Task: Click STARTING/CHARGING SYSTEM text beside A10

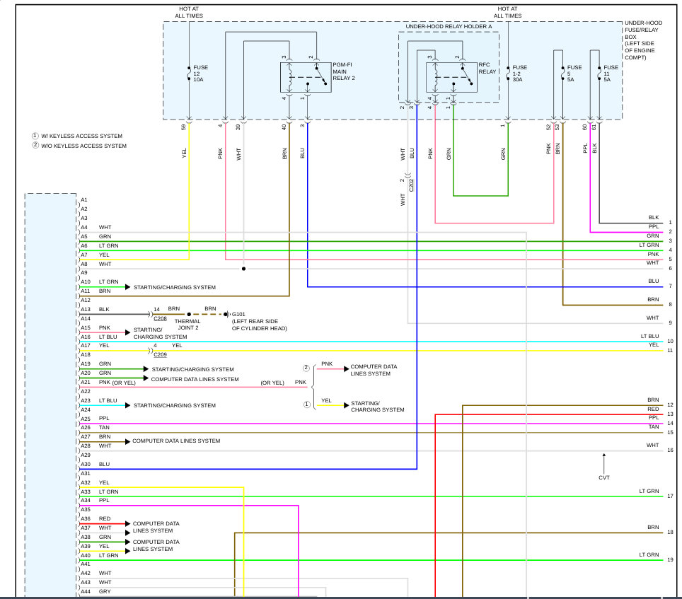Action: tap(175, 287)
